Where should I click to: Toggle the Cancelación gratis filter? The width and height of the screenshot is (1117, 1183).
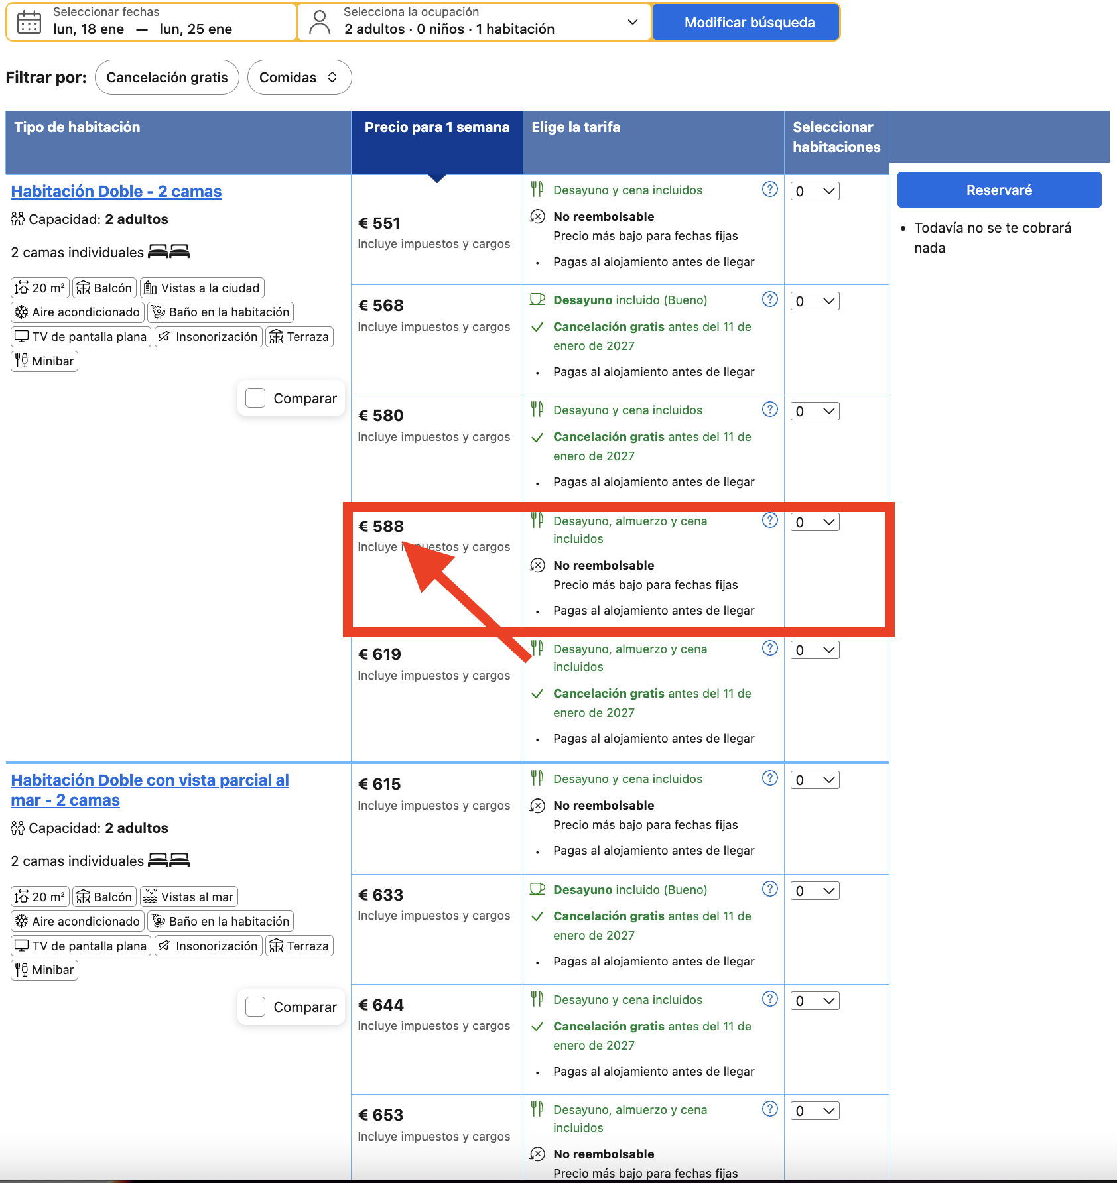click(x=167, y=77)
